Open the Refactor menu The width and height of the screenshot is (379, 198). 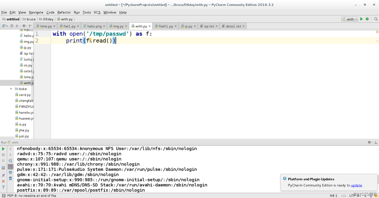pos(64,12)
